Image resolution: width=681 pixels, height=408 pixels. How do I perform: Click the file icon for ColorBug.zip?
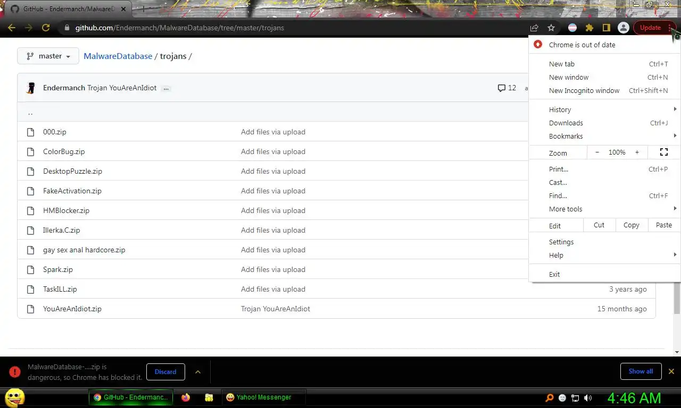tap(31, 151)
